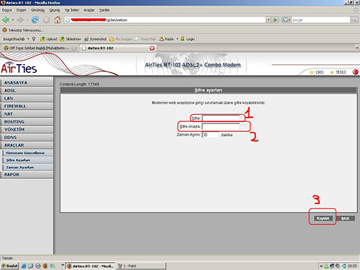Open the FIREWALL sidebar section
The width and height of the screenshot is (360, 270).
click(26, 106)
